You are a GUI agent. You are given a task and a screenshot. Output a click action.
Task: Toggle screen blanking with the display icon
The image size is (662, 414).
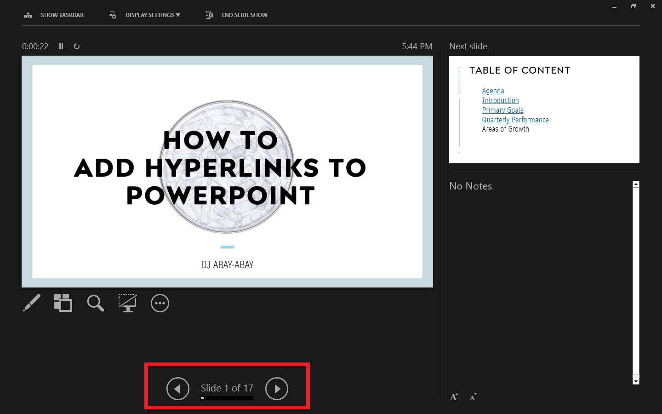127,303
